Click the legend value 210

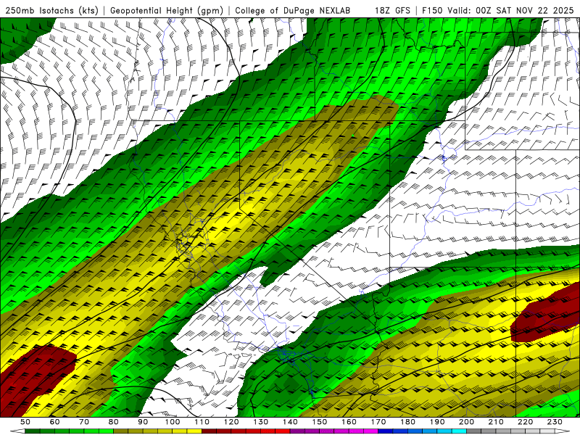(496, 422)
